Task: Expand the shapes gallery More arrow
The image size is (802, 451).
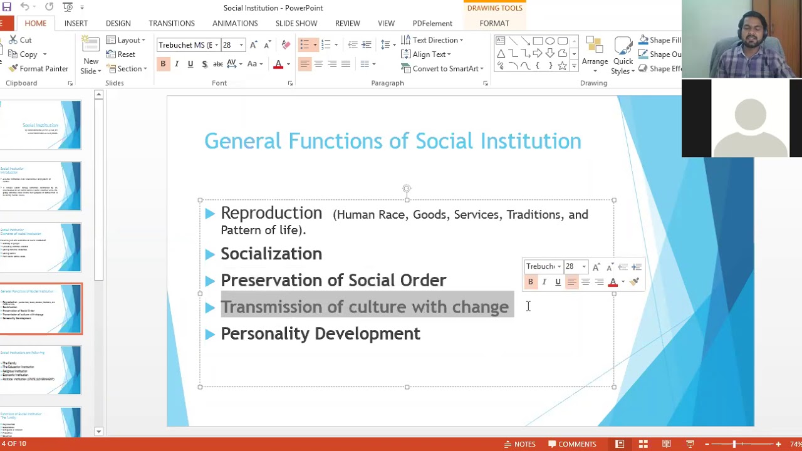Action: [574, 66]
